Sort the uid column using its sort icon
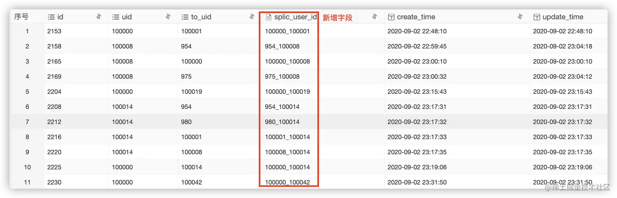The height and width of the screenshot is (198, 617). (168, 17)
